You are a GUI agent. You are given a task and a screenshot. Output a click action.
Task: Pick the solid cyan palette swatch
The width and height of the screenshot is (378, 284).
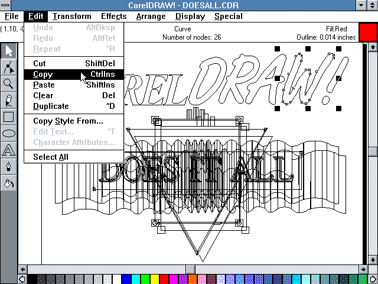point(136,279)
